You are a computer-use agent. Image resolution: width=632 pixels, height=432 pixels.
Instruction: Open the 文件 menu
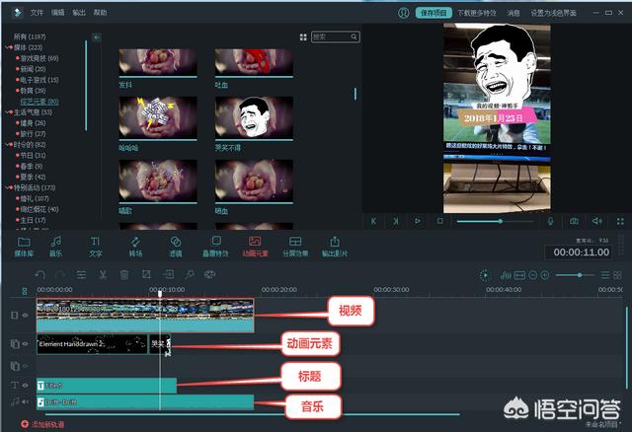point(37,14)
